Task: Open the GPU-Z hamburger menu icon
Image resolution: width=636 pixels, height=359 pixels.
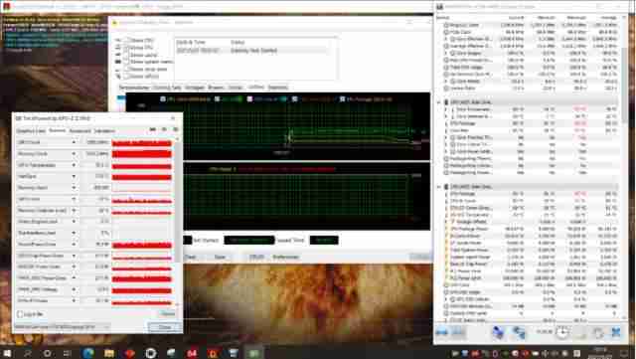Action: pyautogui.click(x=175, y=129)
